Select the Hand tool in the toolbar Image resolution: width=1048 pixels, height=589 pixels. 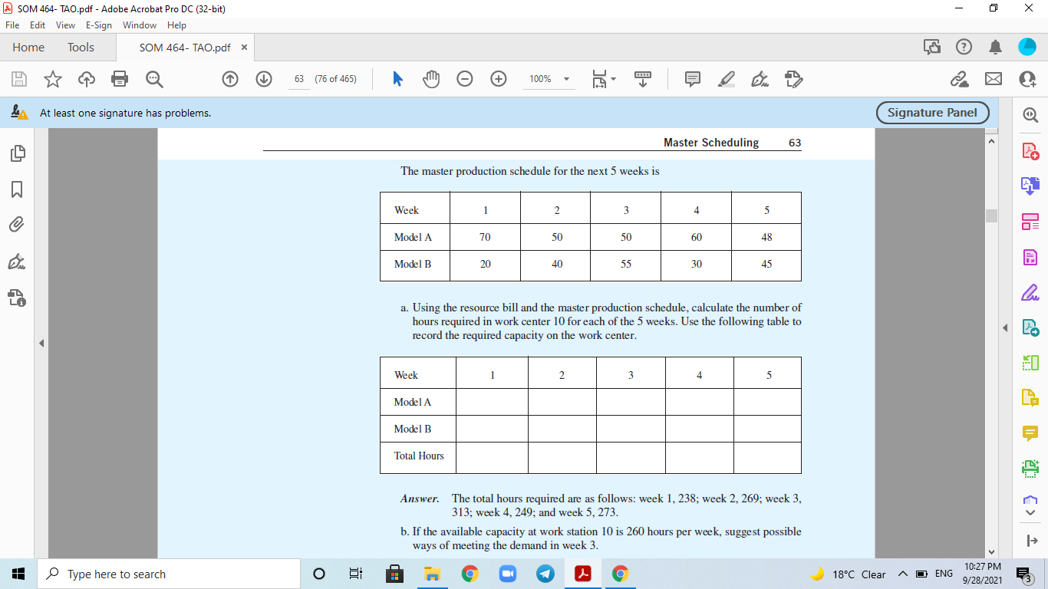pyautogui.click(x=430, y=78)
